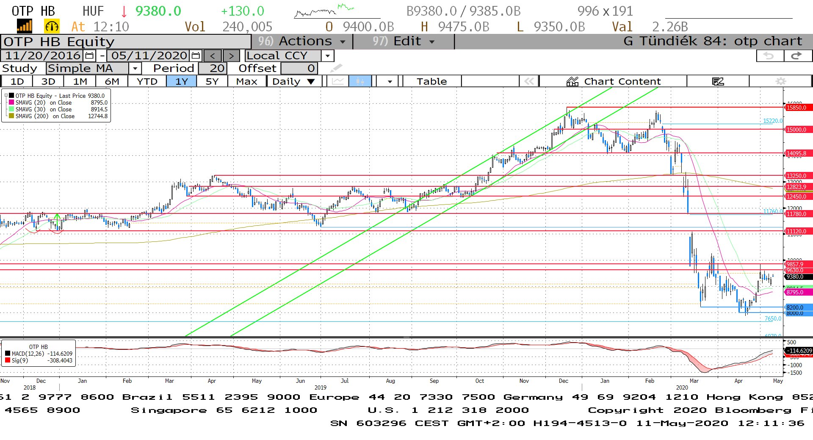Select the Max time range tab
Image resolution: width=813 pixels, height=440 pixels.
[x=247, y=81]
